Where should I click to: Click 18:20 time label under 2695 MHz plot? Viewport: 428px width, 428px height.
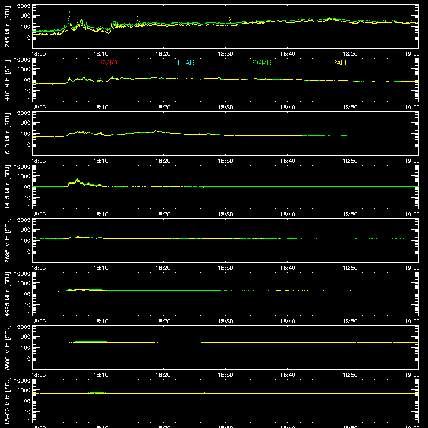(x=163, y=268)
